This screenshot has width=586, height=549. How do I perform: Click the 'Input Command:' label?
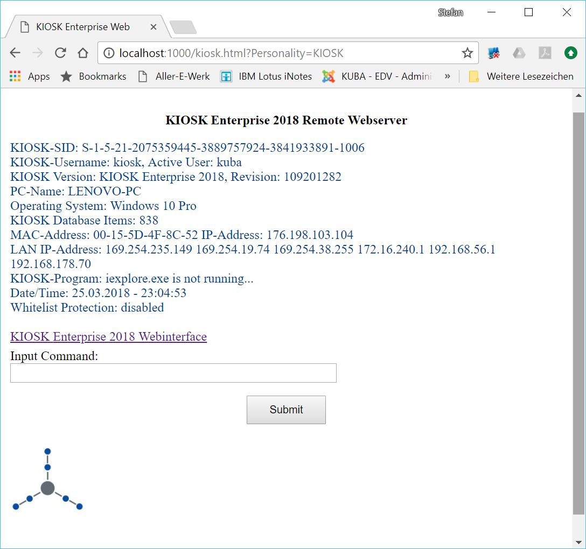point(54,356)
